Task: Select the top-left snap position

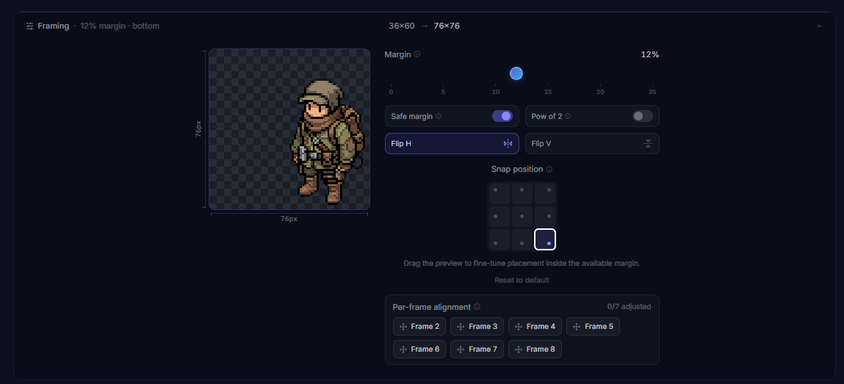Action: point(497,191)
